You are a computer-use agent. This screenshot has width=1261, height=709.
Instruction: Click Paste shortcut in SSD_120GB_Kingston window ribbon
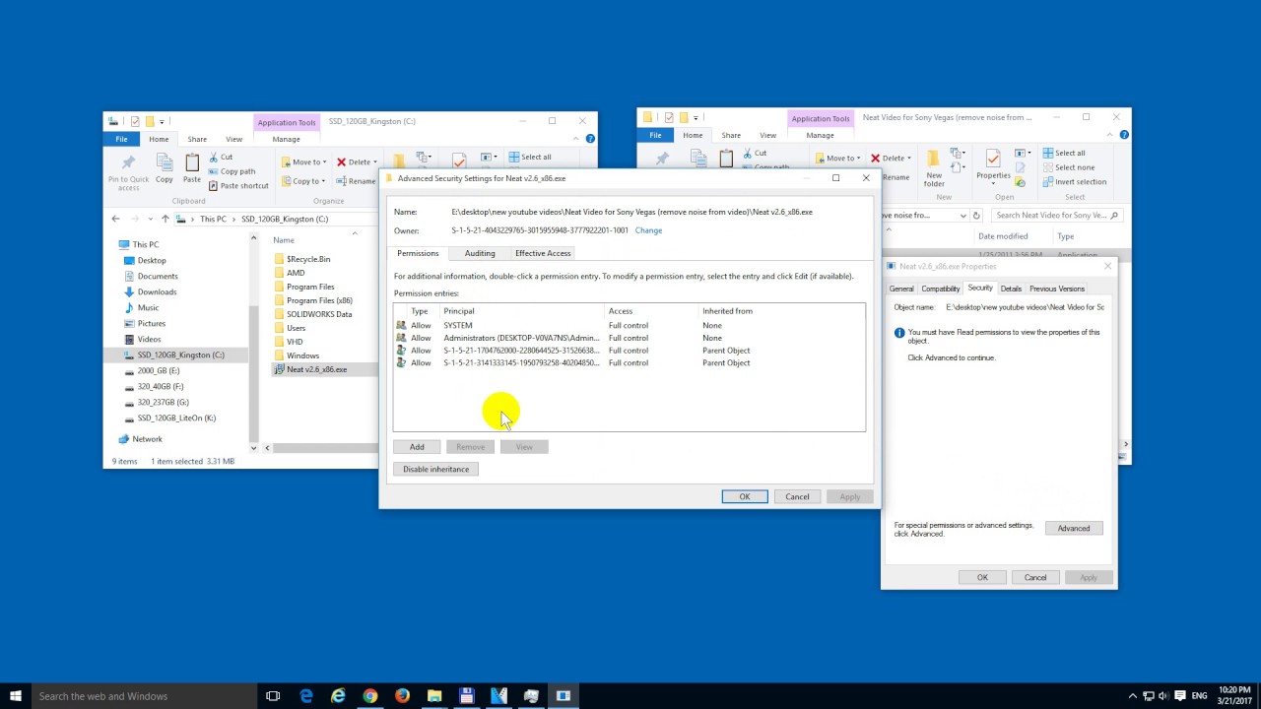[x=238, y=185]
